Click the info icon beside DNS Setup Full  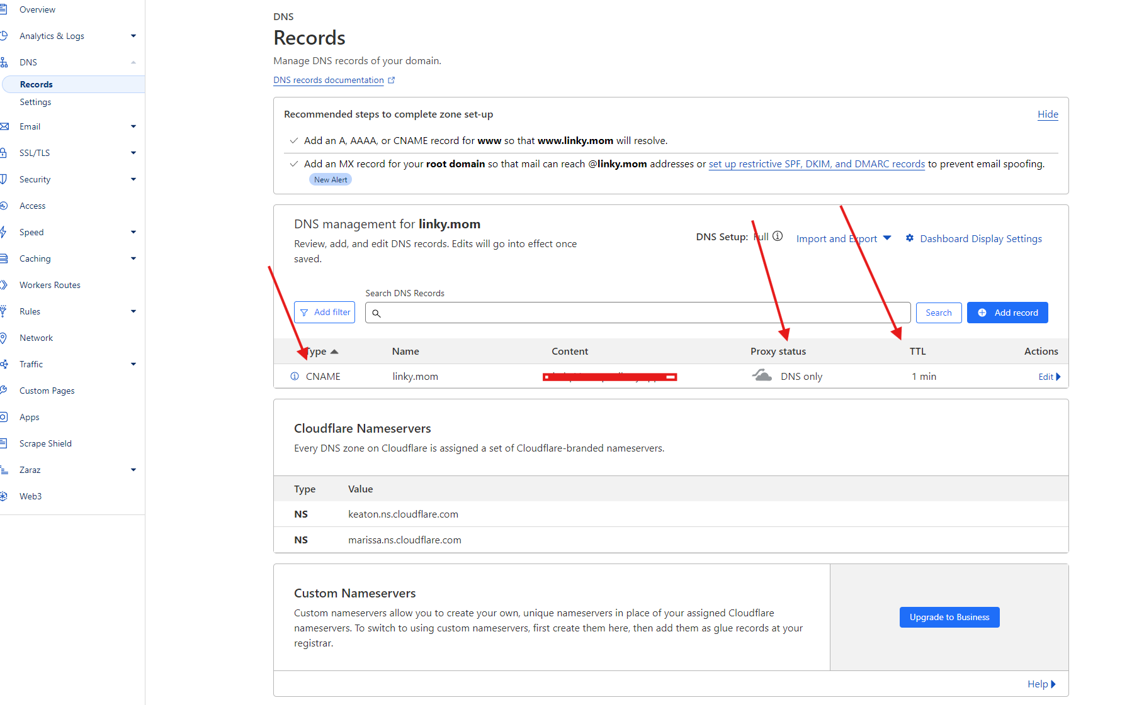(778, 236)
